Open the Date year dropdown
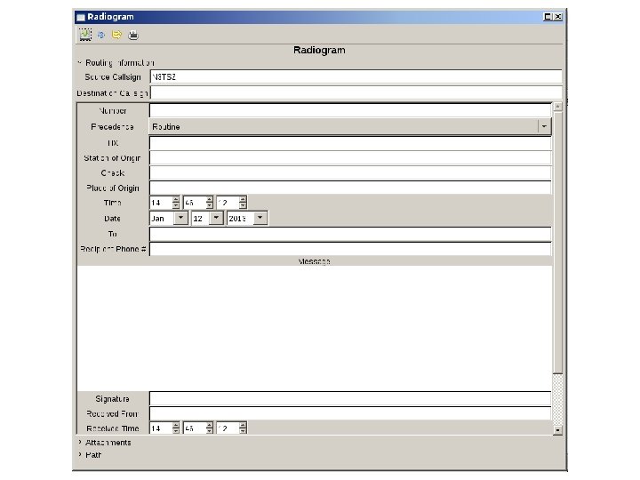640x480 pixels. (x=260, y=218)
